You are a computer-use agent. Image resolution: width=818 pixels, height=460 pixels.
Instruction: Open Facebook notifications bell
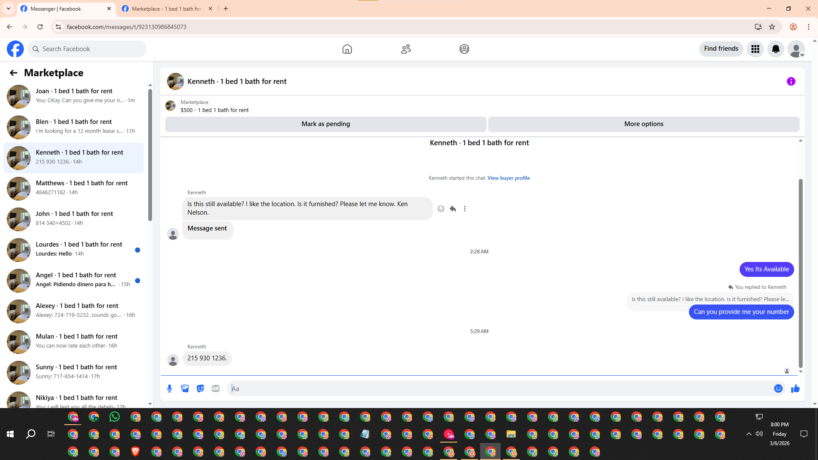click(775, 49)
